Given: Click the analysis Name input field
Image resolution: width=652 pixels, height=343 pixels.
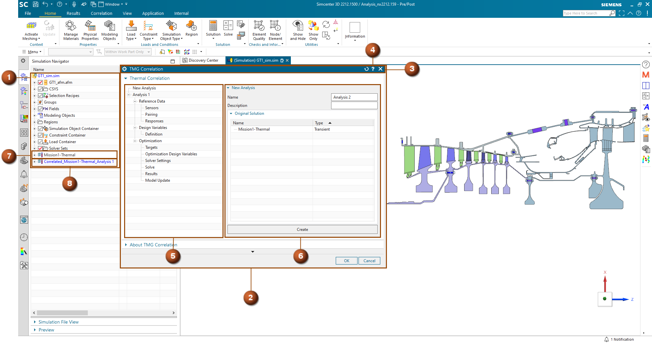Looking at the screenshot, I should pyautogui.click(x=354, y=97).
